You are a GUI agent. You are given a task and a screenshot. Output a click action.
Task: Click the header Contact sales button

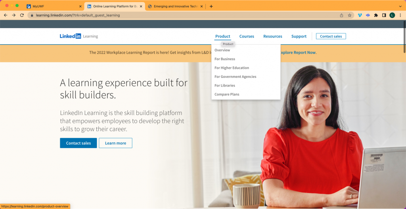click(x=331, y=36)
